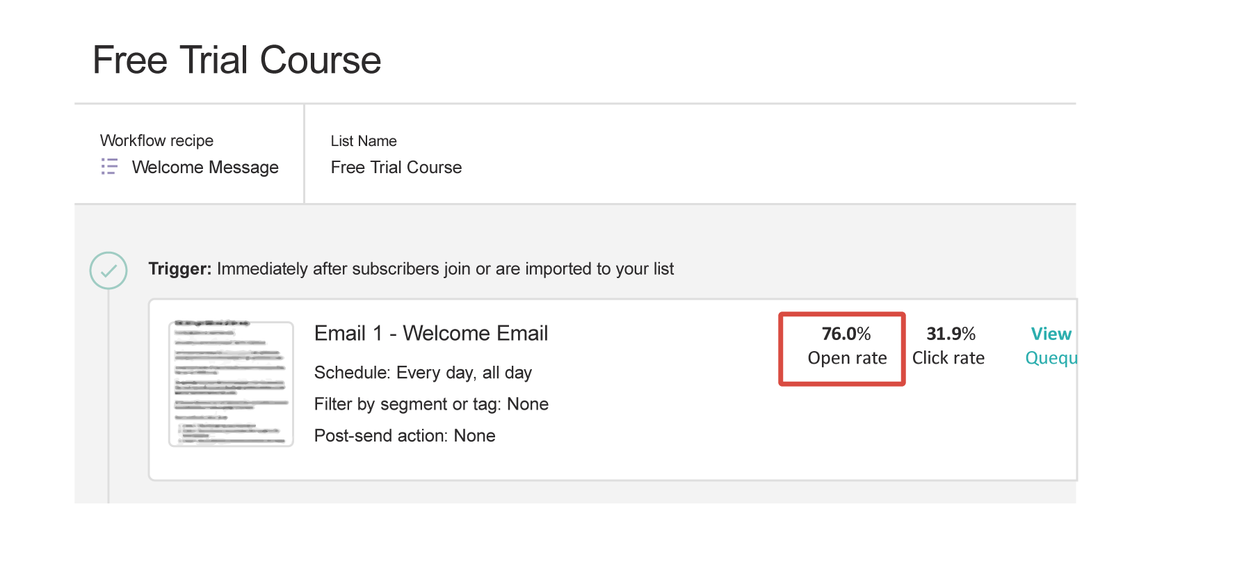Click the List Name label
1244x566 pixels.
click(x=364, y=140)
